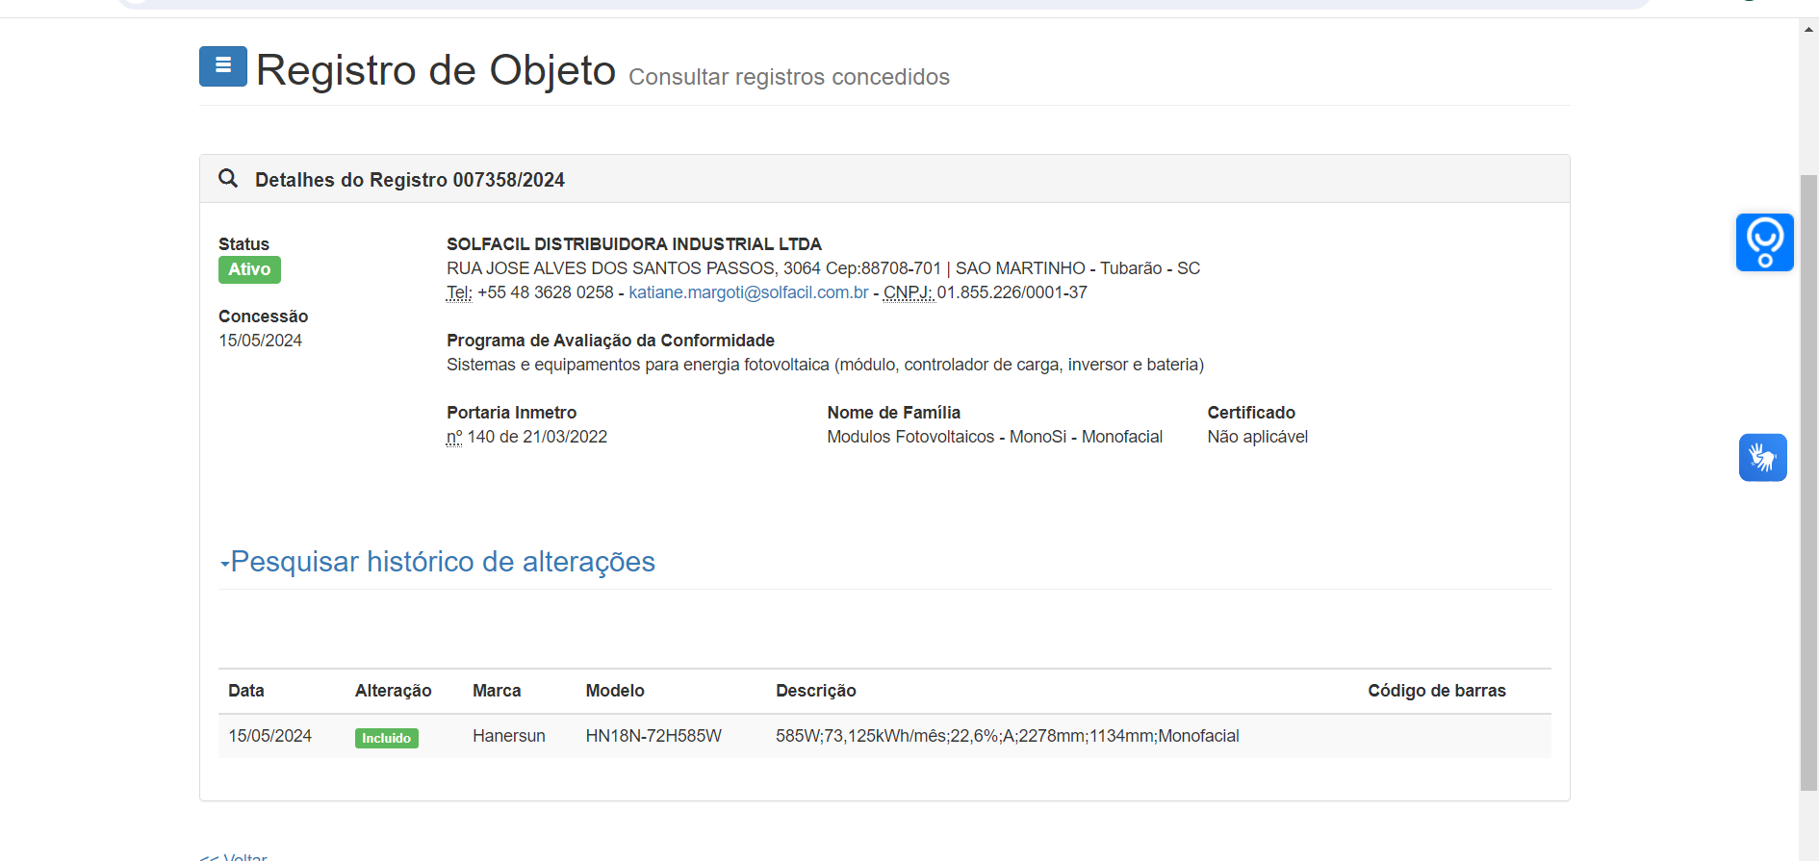Viewport: 1819px width, 861px height.
Task: Go back using the Voltar link
Action: 234,855
